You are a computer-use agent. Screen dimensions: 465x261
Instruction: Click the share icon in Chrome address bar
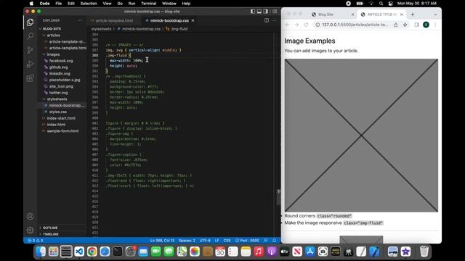click(x=395, y=25)
